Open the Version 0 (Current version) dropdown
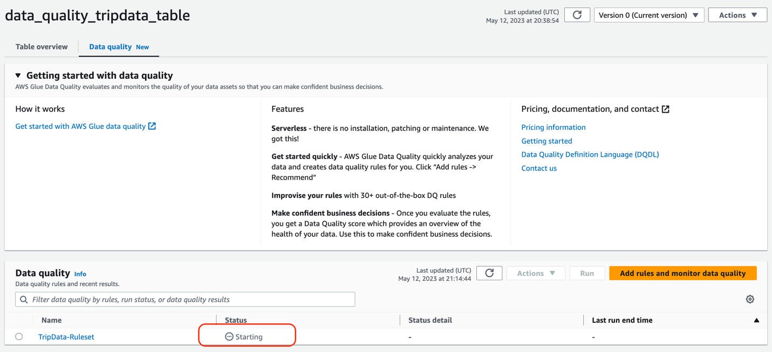 648,15
